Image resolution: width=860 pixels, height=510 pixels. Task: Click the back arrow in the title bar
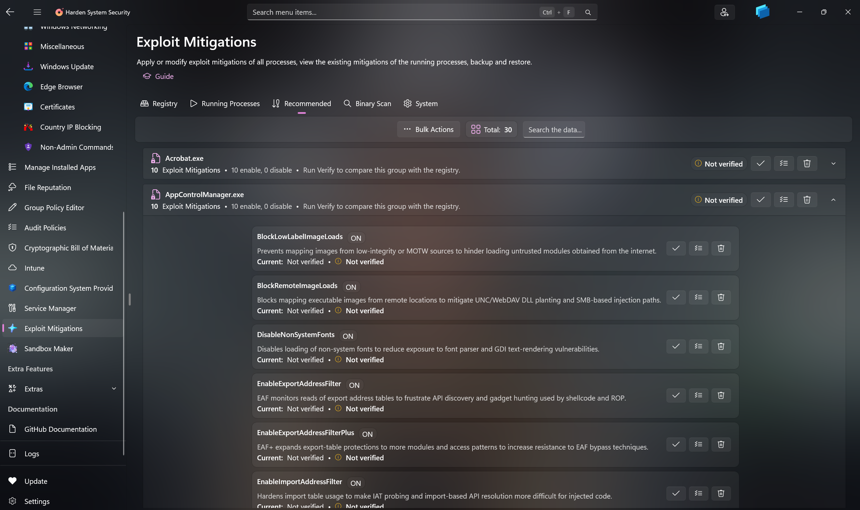coord(10,12)
